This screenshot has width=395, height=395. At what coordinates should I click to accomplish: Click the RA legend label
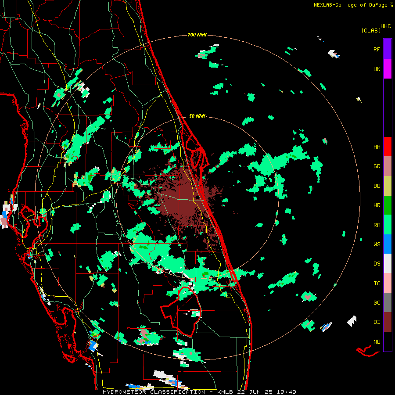(x=377, y=225)
